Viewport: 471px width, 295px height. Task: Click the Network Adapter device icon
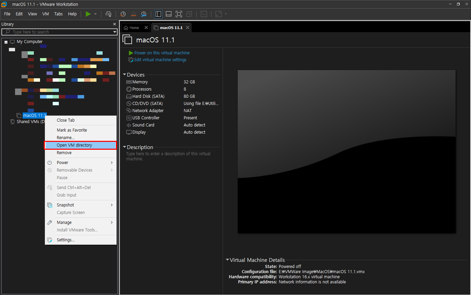click(x=129, y=111)
